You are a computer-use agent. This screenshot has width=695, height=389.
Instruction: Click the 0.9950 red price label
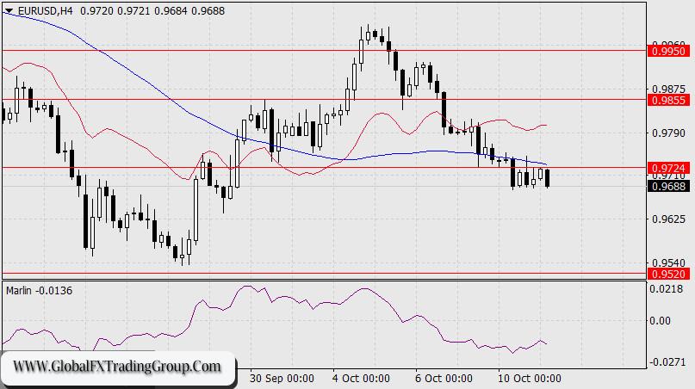coord(669,51)
